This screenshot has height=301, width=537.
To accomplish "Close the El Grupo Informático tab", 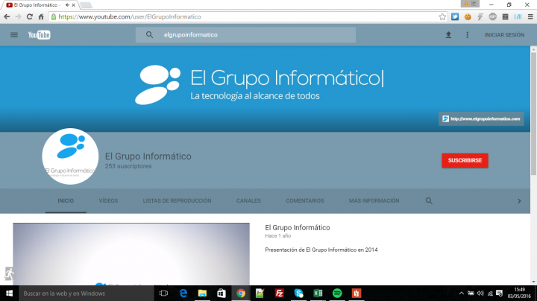I will (x=73, y=5).
